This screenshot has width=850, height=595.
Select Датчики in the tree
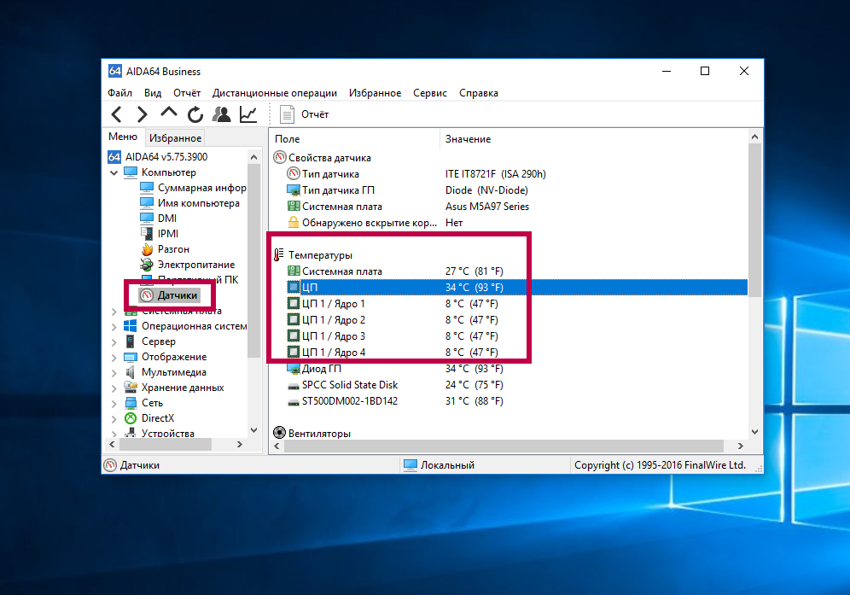pyautogui.click(x=177, y=295)
